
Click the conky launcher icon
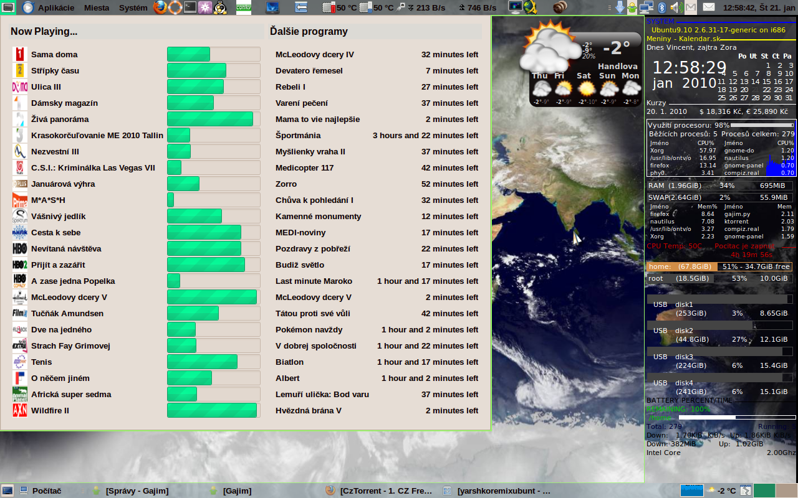pos(244,7)
